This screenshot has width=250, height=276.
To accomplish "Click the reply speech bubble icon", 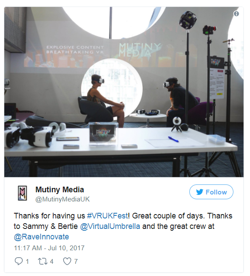I will 18,261.
